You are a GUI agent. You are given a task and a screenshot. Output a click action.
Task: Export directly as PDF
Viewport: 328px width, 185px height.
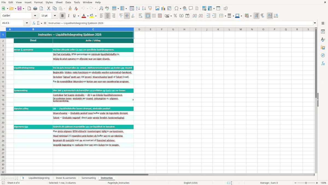pyautogui.click(x=29, y=8)
